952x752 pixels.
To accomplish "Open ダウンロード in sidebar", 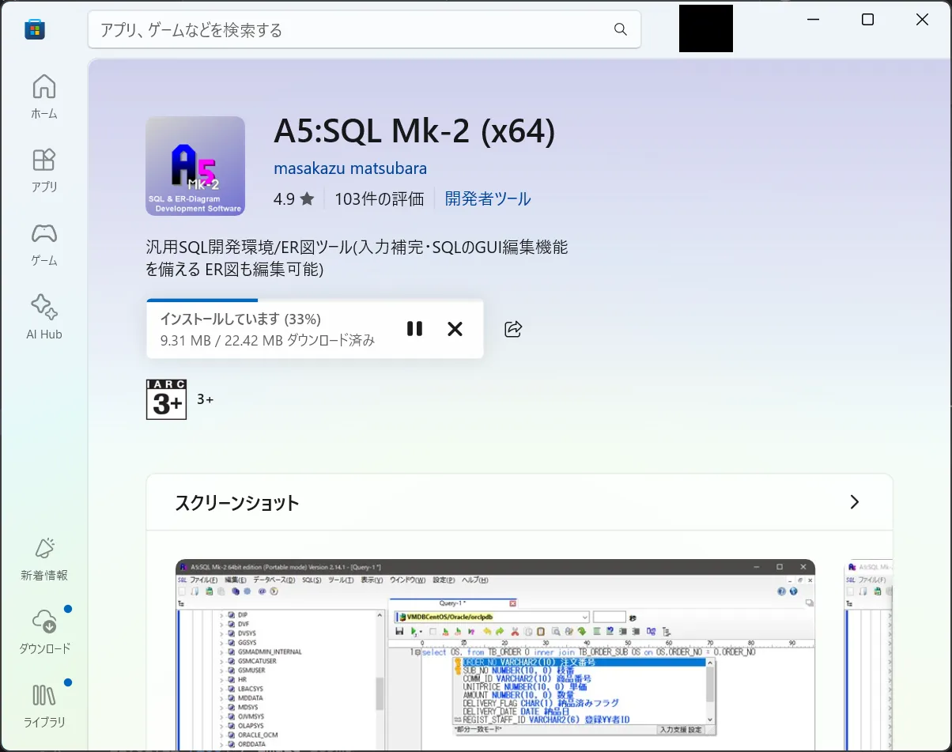I will click(44, 631).
